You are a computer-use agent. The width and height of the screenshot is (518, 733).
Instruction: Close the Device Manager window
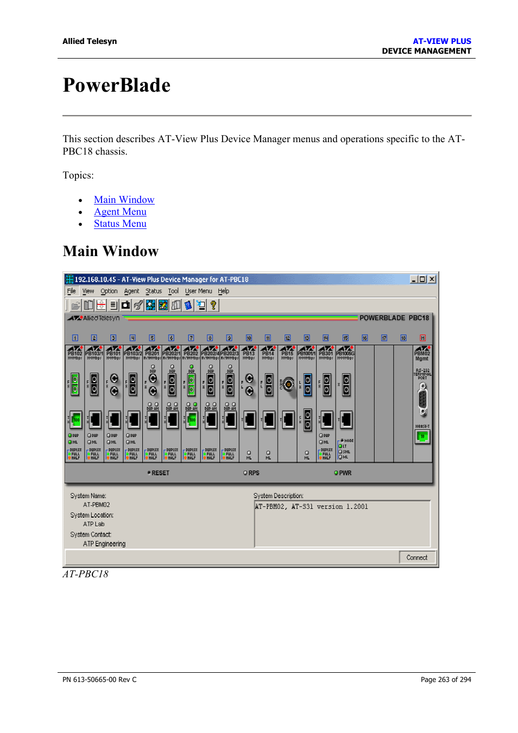[432, 279]
